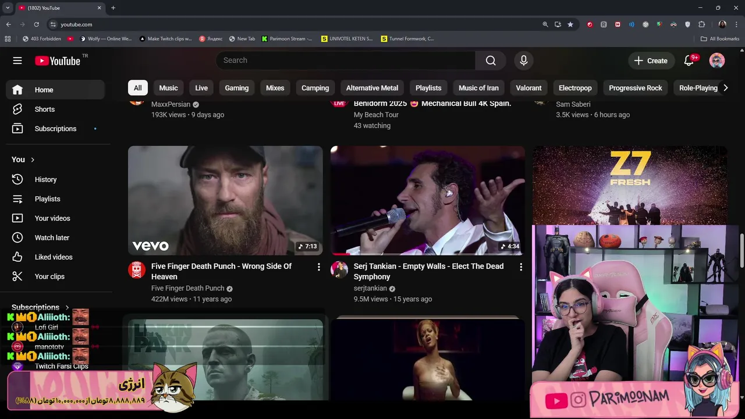
Task: Expand the You section chevron
Action: tap(33, 159)
